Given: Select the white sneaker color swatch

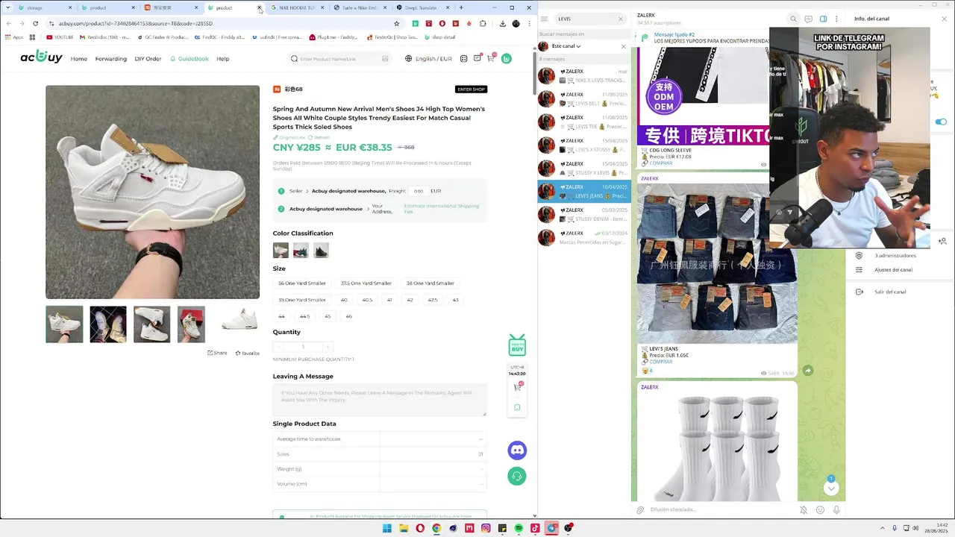Looking at the screenshot, I should 281,251.
